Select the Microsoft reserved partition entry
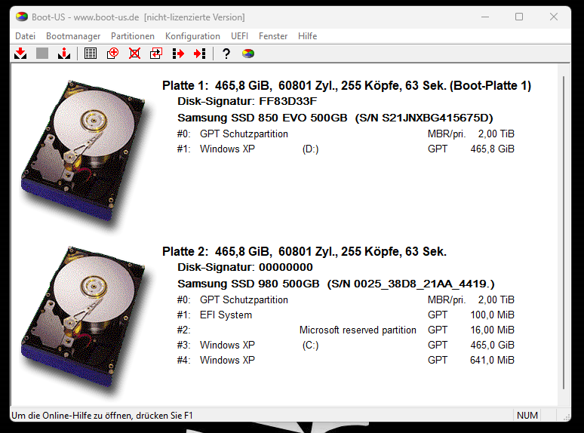584x433 pixels. click(x=346, y=330)
